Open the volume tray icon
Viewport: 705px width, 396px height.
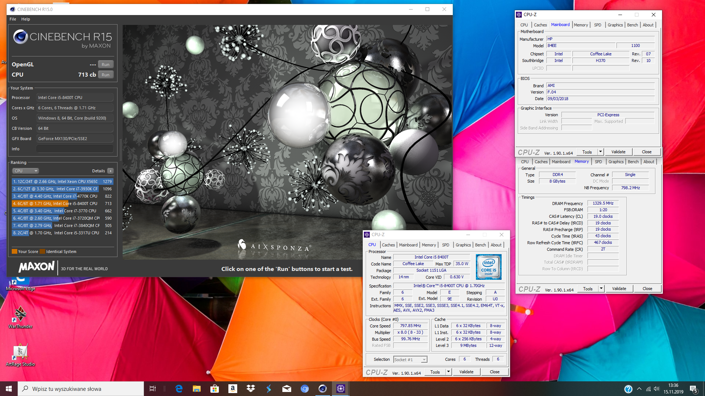click(657, 389)
